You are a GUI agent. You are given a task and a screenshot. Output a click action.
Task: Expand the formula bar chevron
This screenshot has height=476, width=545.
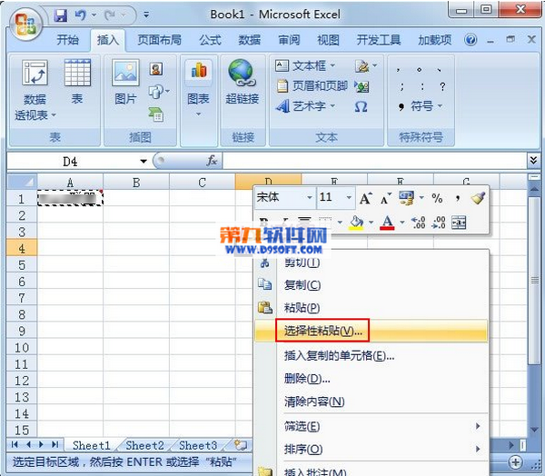pos(533,160)
